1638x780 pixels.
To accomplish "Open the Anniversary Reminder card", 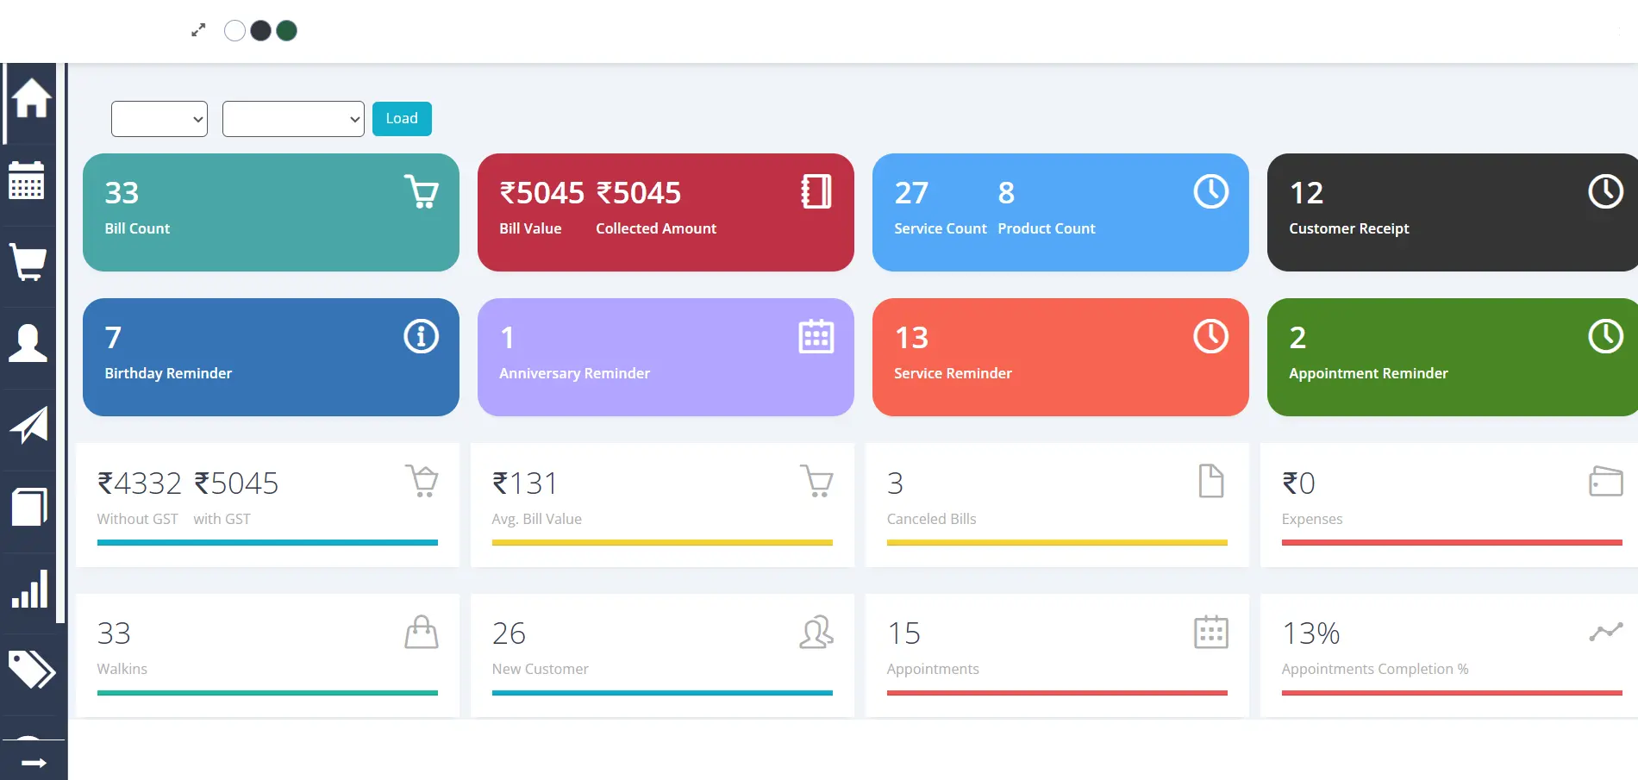I will tap(666, 357).
